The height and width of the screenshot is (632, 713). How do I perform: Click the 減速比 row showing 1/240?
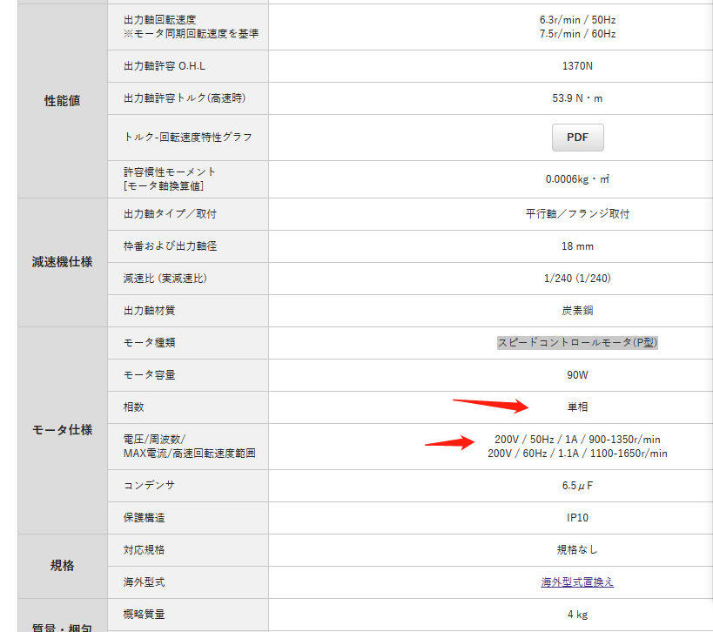tap(577, 279)
